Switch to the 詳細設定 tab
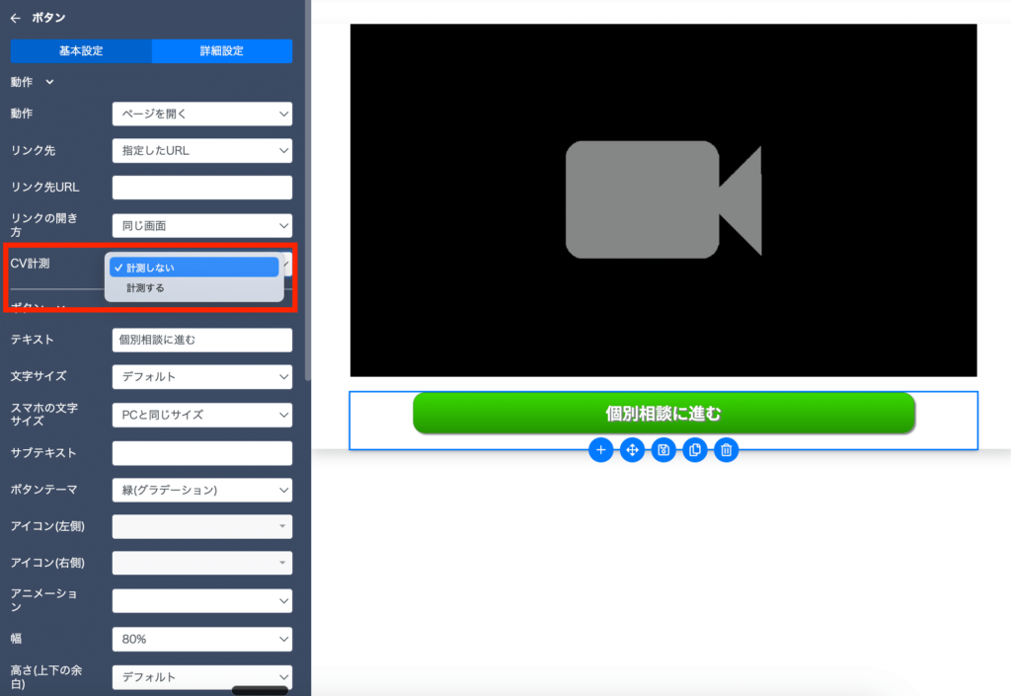Image resolution: width=1011 pixels, height=696 pixels. click(222, 51)
